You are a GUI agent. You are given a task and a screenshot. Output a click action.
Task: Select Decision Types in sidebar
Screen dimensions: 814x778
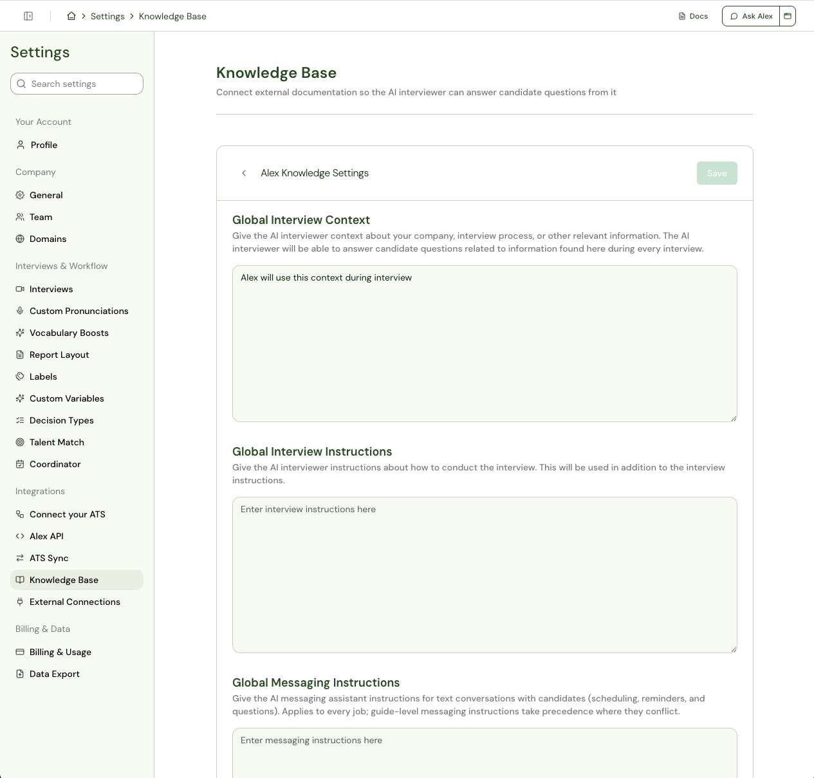coord(77,420)
